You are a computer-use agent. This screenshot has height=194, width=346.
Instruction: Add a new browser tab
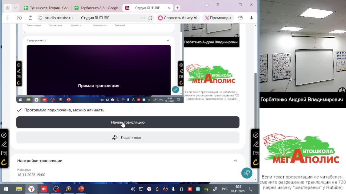(178, 8)
